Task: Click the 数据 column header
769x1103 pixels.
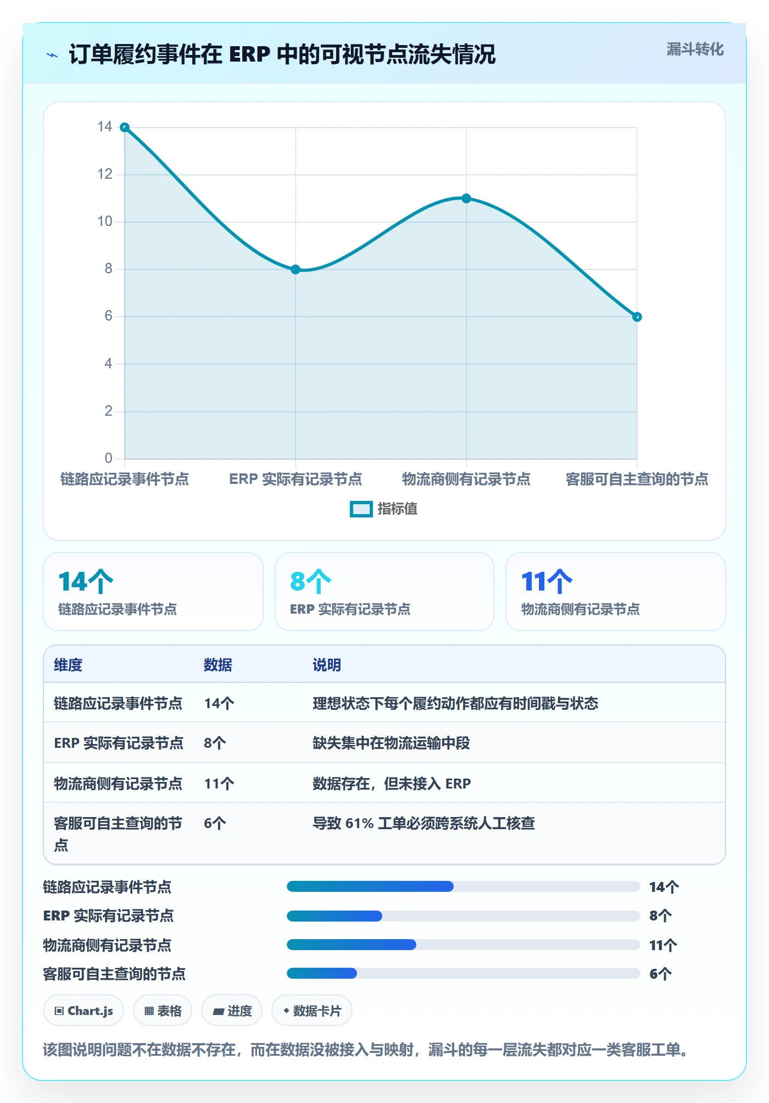Action: [x=218, y=665]
